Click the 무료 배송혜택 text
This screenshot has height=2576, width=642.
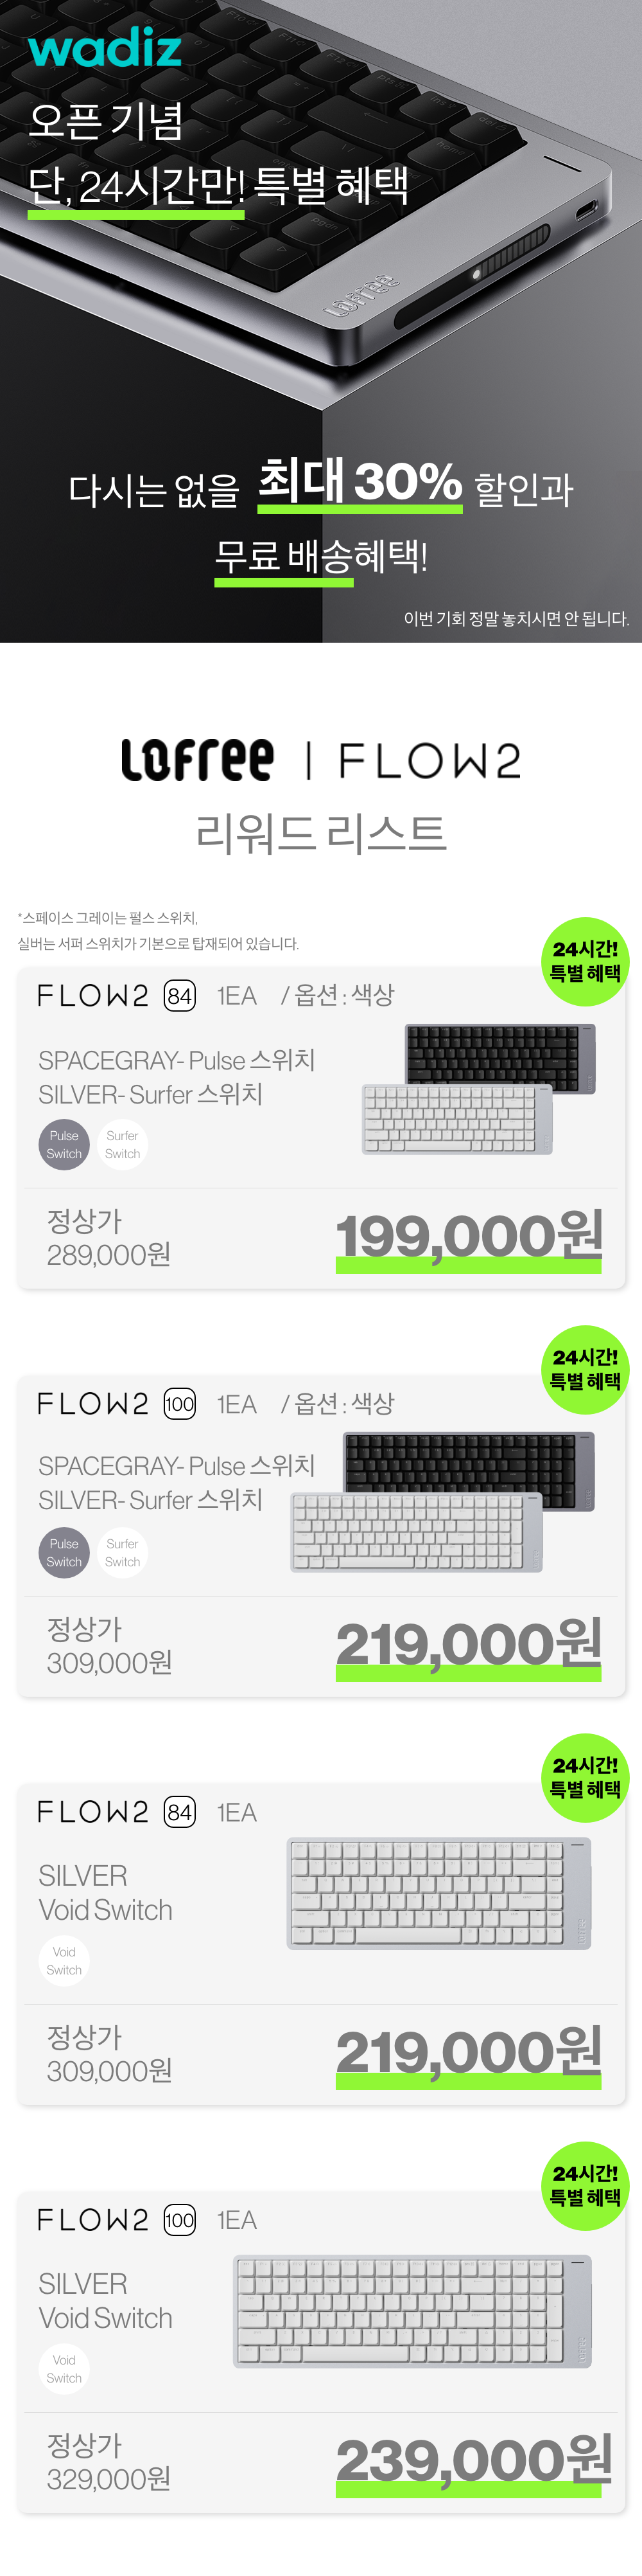(x=320, y=555)
